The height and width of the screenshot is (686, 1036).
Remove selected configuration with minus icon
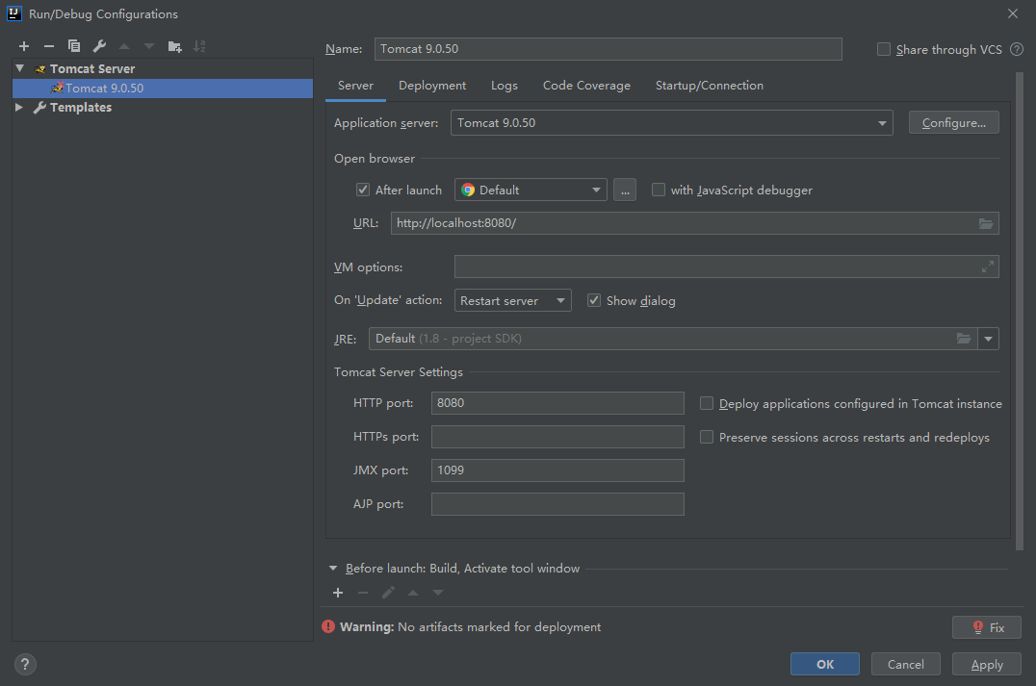coord(49,46)
